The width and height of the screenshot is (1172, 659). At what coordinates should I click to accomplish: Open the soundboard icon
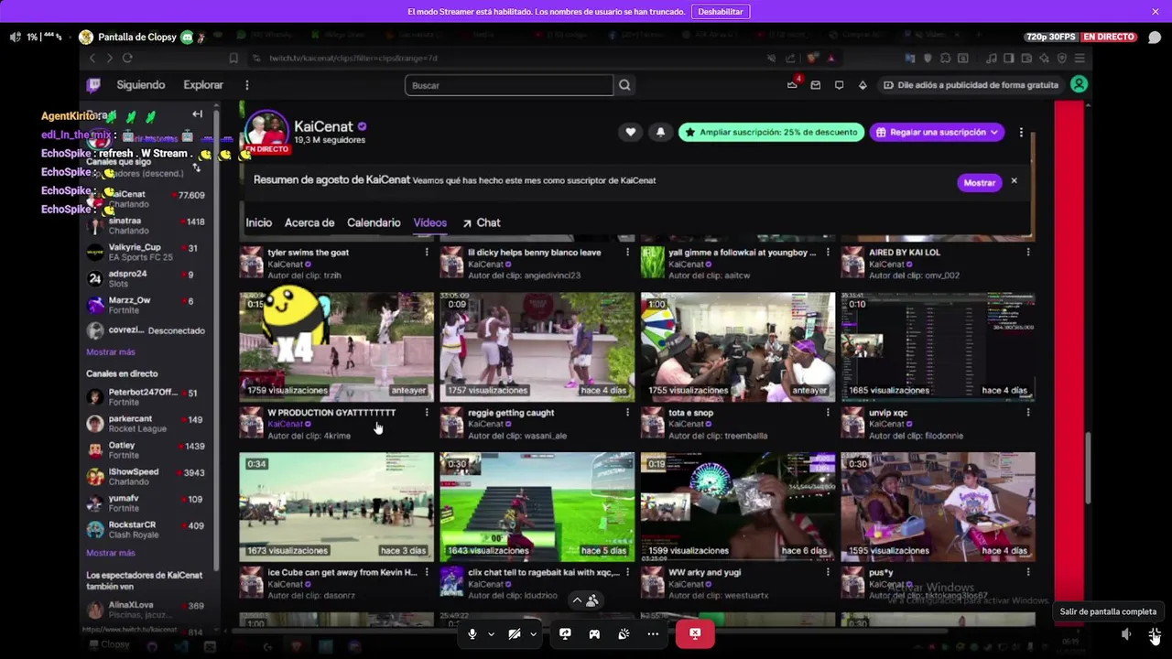point(624,633)
